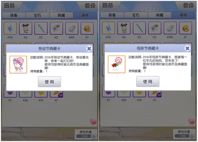Use the 母亲节典藏卡 with 使用 button
Image resolution: width=198 pixels, height=142 pixels.
pos(148,81)
